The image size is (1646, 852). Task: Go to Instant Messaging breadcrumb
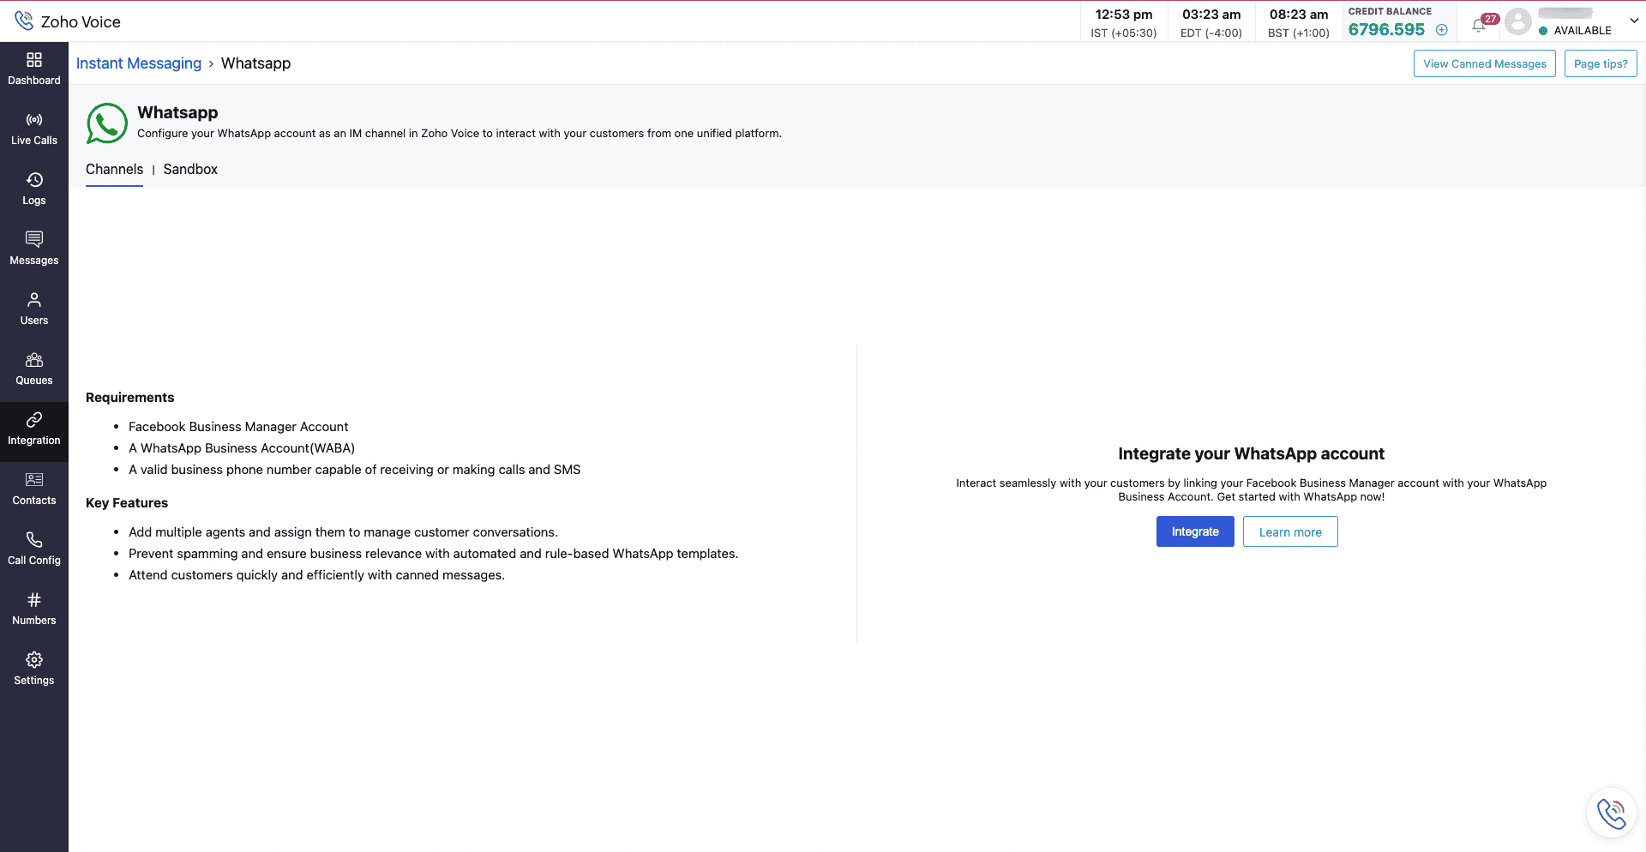[139, 63]
